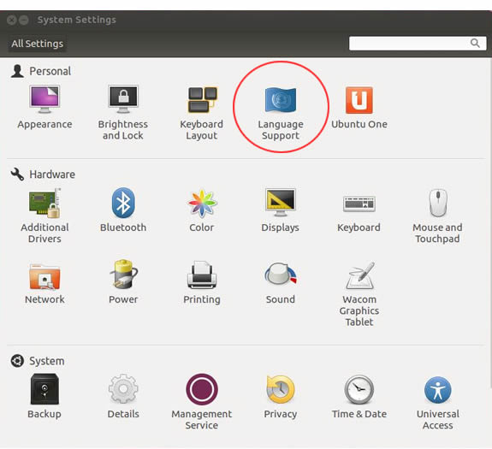
Task: Close the System Settings window
Action: click(x=11, y=20)
